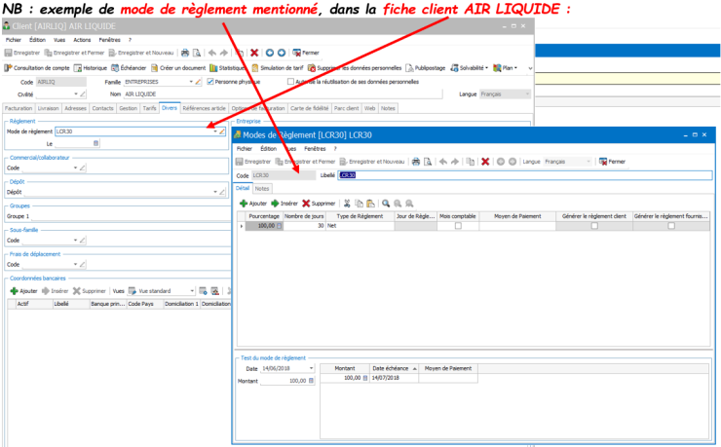Click the red X delete icon in Client window
721x447 pixels.
point(254,53)
